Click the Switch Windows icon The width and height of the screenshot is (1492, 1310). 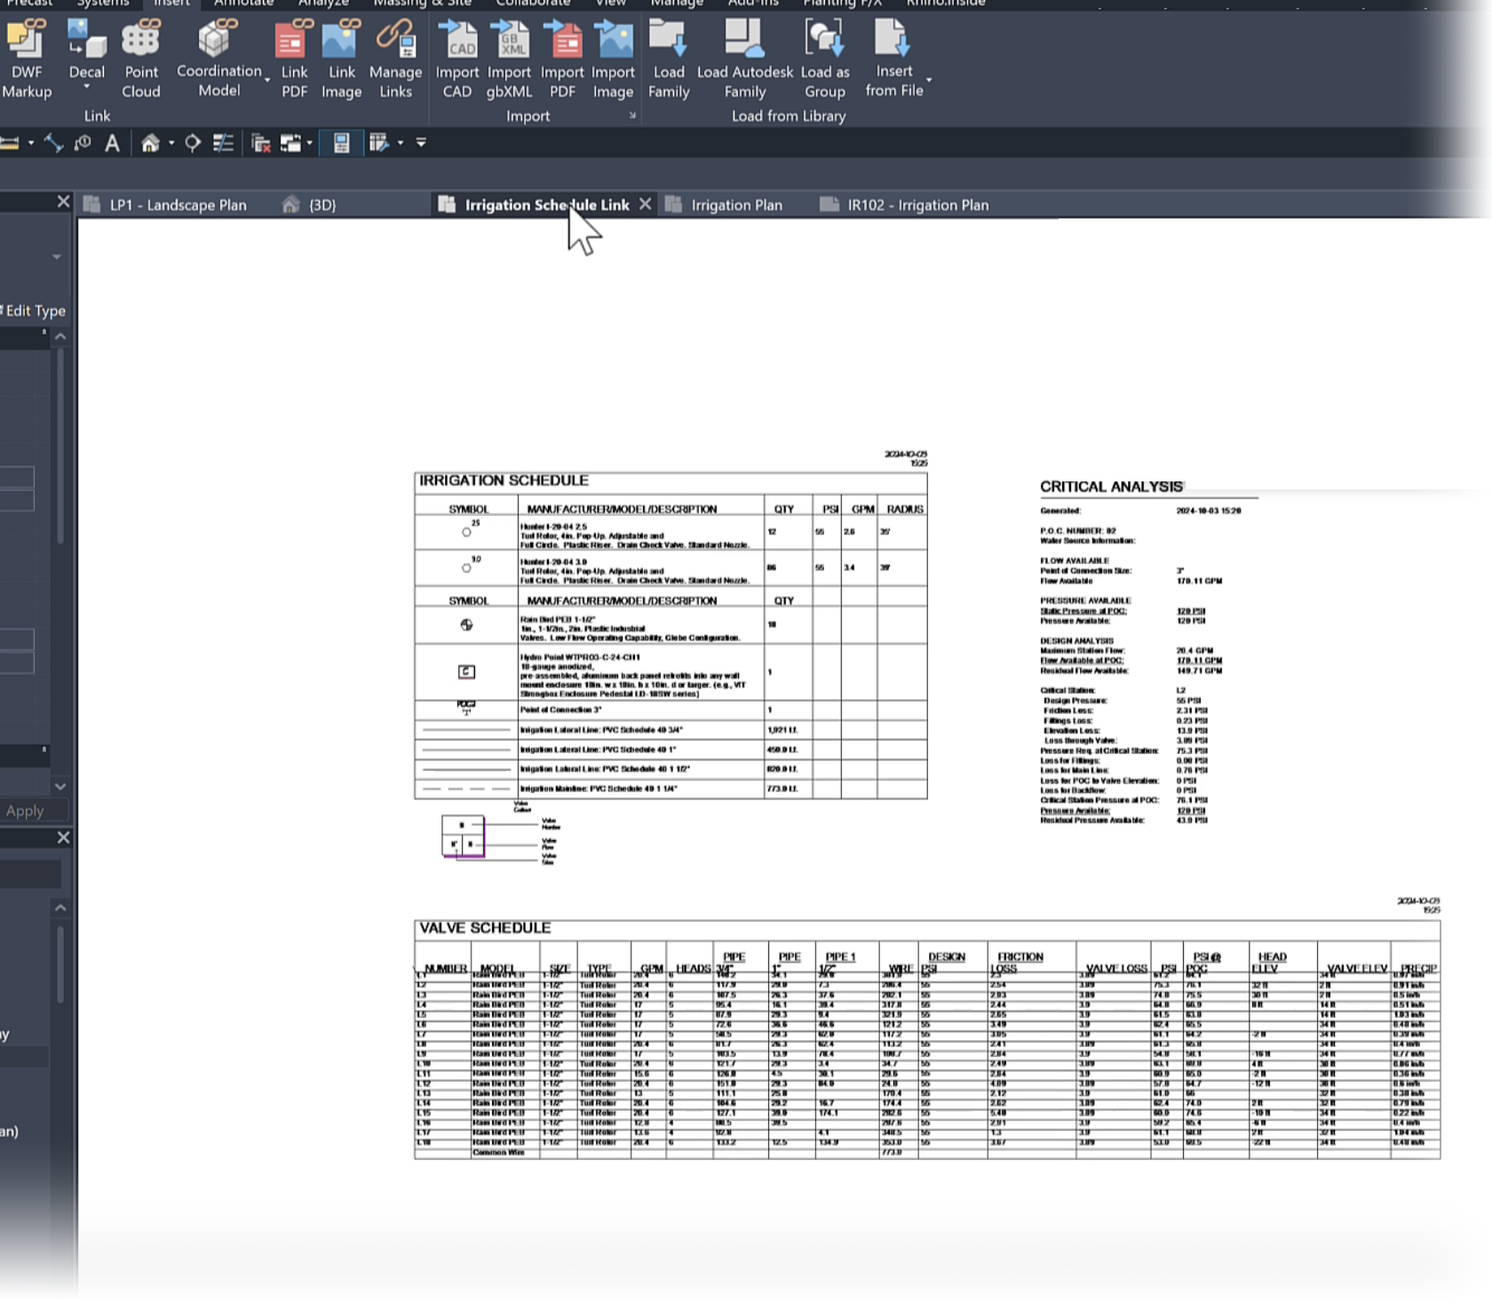(290, 143)
